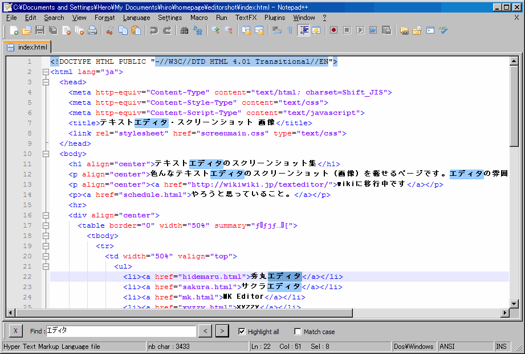Click the New file toolbar icon

click(14, 30)
